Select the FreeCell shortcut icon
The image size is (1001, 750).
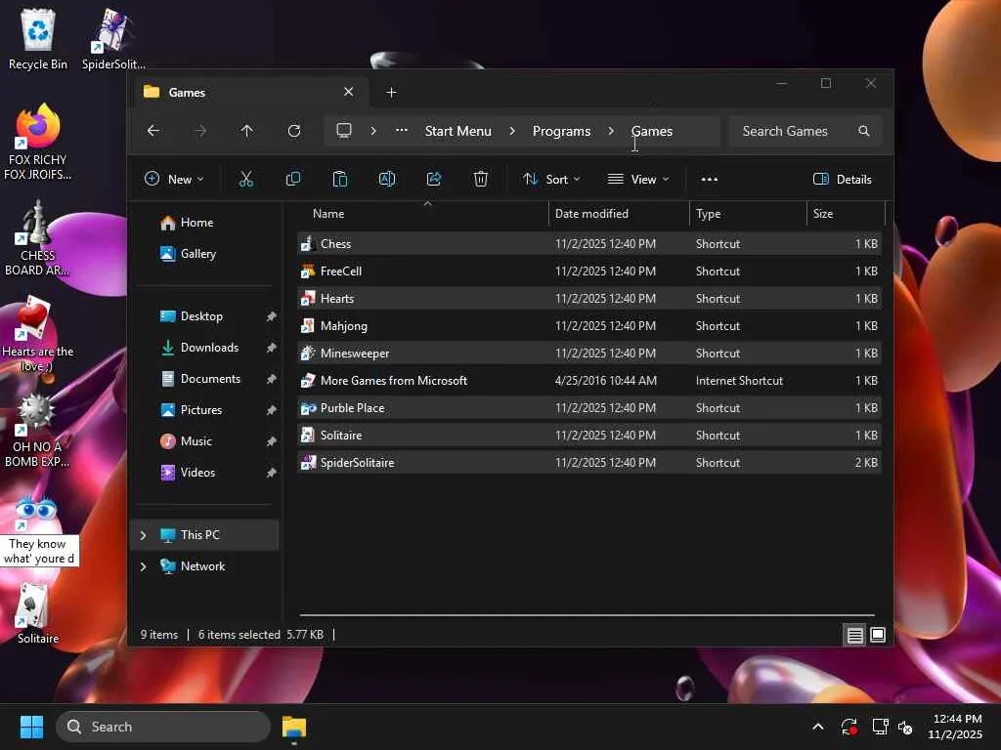(308, 271)
